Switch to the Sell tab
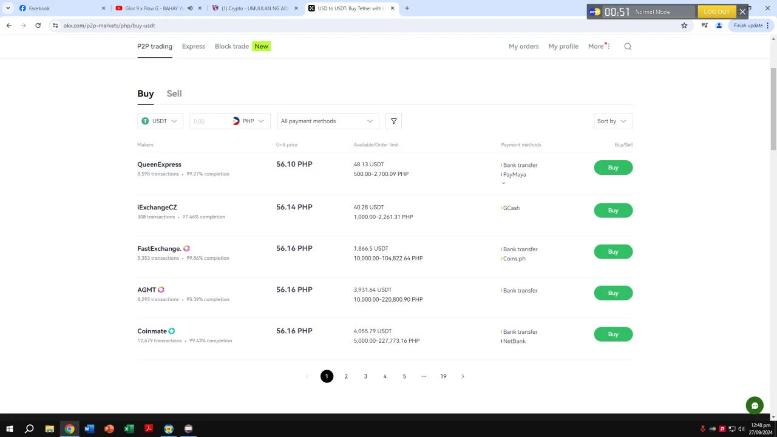Image resolution: width=777 pixels, height=437 pixels. pyautogui.click(x=174, y=93)
